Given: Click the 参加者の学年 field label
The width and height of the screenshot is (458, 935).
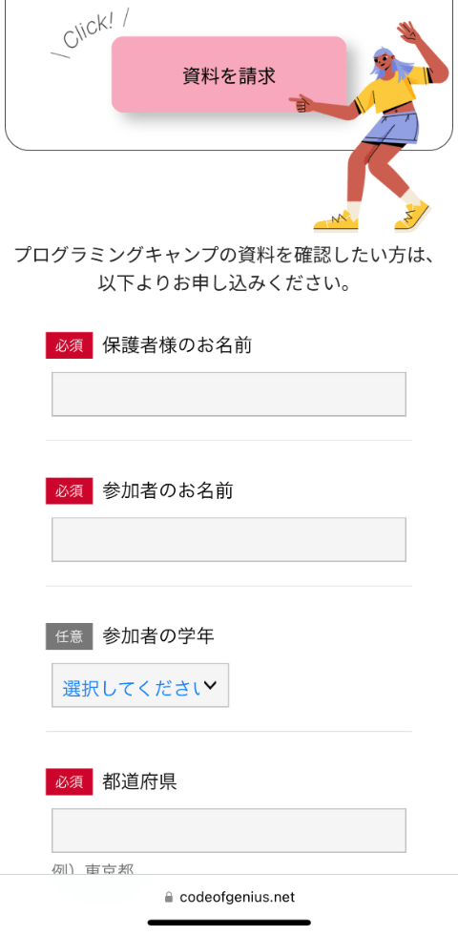Looking at the screenshot, I should click(x=158, y=636).
